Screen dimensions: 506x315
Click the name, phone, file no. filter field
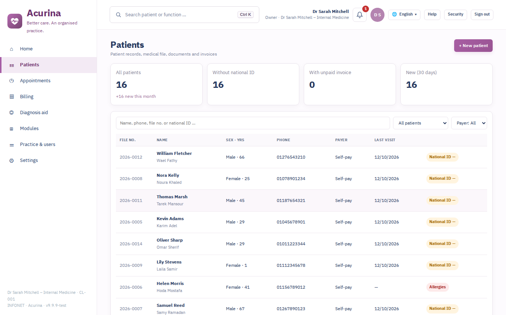click(253, 123)
